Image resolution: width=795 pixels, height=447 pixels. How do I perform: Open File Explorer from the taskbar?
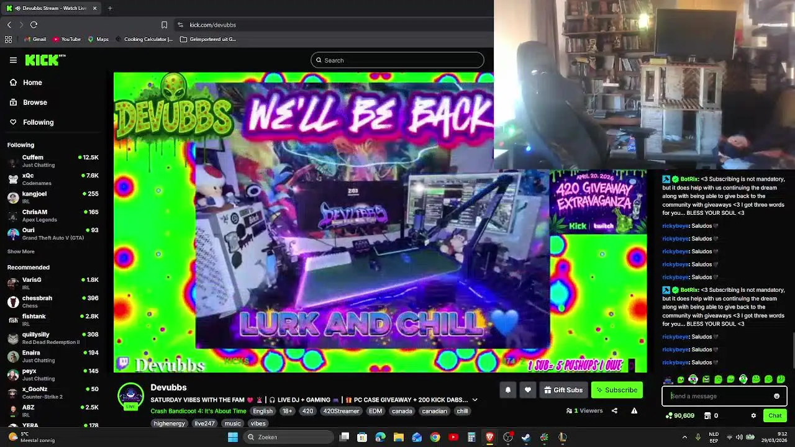point(399,437)
